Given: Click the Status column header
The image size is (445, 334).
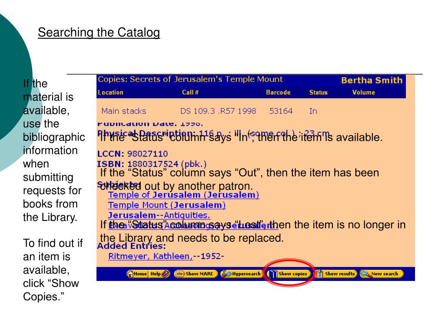Looking at the screenshot, I should 319,93.
